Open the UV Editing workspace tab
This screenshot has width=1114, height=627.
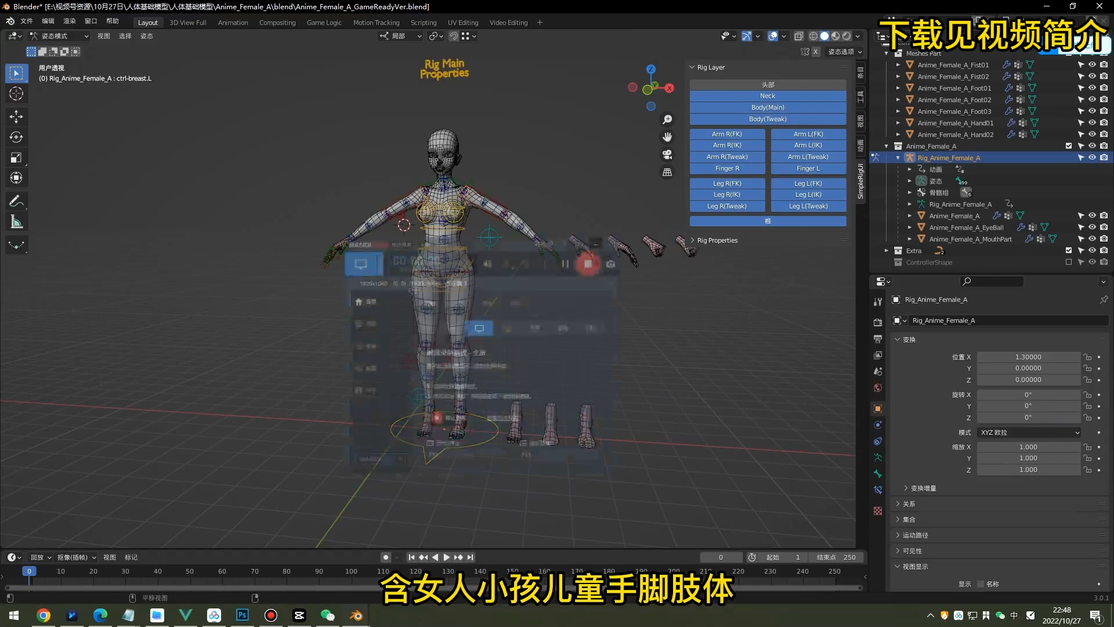[462, 23]
